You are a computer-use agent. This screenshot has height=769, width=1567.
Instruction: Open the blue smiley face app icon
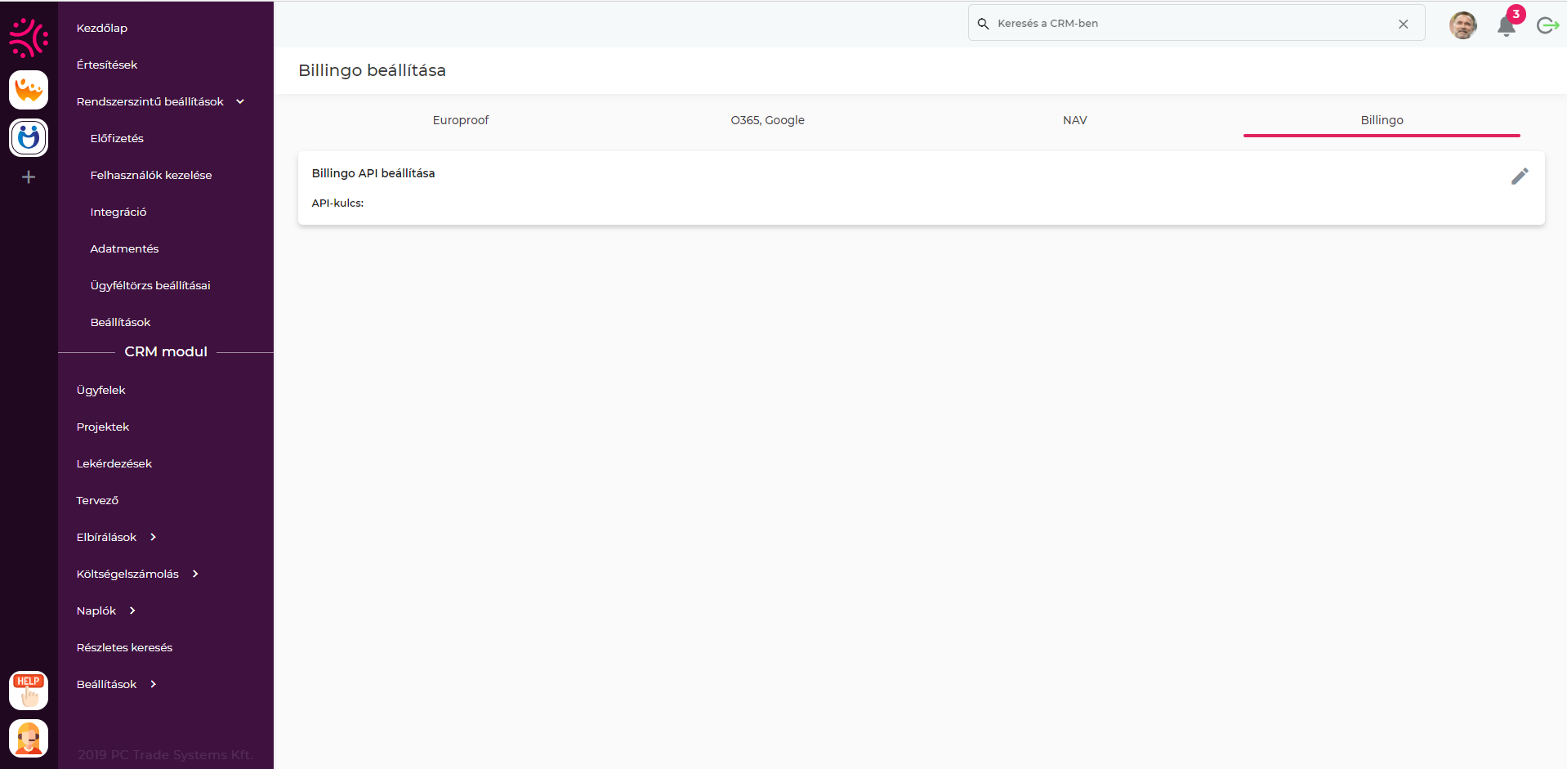coord(29,138)
